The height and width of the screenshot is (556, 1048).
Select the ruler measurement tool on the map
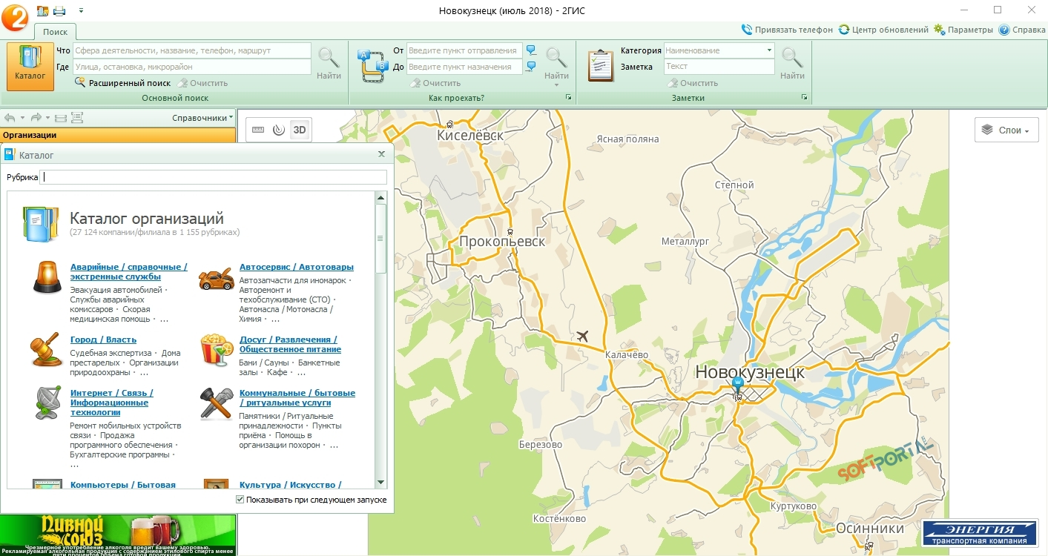(x=258, y=130)
